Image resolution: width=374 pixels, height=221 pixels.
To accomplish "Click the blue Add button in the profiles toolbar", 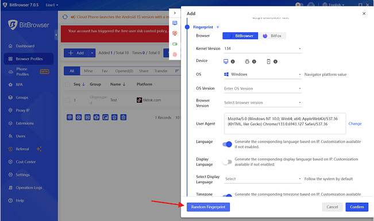I will tap(76, 53).
